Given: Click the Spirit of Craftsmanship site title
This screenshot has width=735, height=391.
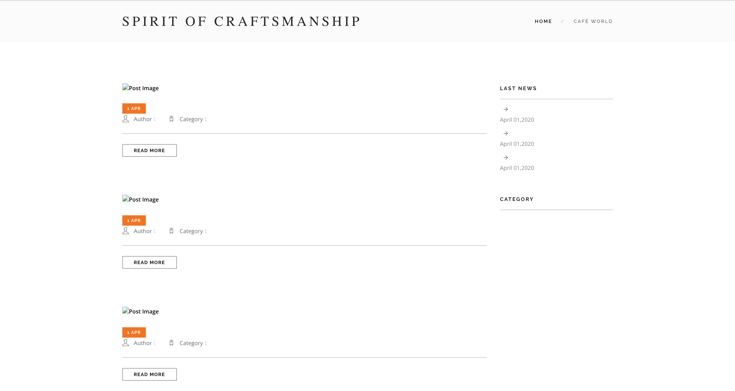Looking at the screenshot, I should 241,22.
